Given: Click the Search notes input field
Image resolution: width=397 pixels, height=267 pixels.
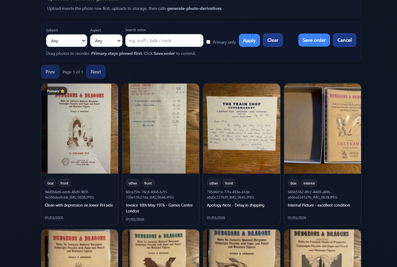Looking at the screenshot, I should click(164, 40).
